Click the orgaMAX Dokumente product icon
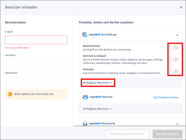 coord(85,123)
